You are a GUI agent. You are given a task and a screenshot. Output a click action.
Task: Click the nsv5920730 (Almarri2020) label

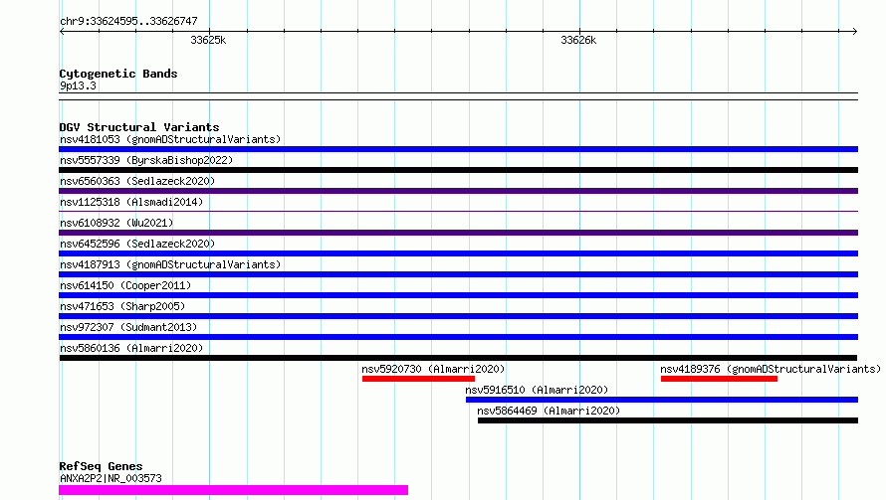pos(433,369)
